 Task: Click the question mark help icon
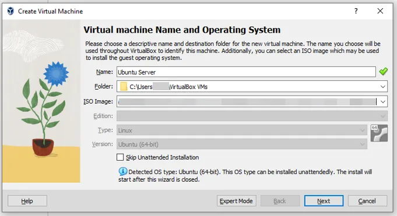click(x=356, y=11)
